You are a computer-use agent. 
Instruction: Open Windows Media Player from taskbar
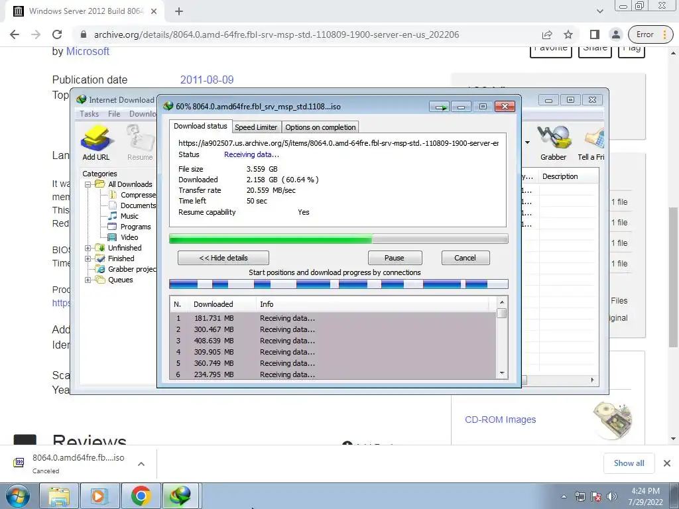100,496
